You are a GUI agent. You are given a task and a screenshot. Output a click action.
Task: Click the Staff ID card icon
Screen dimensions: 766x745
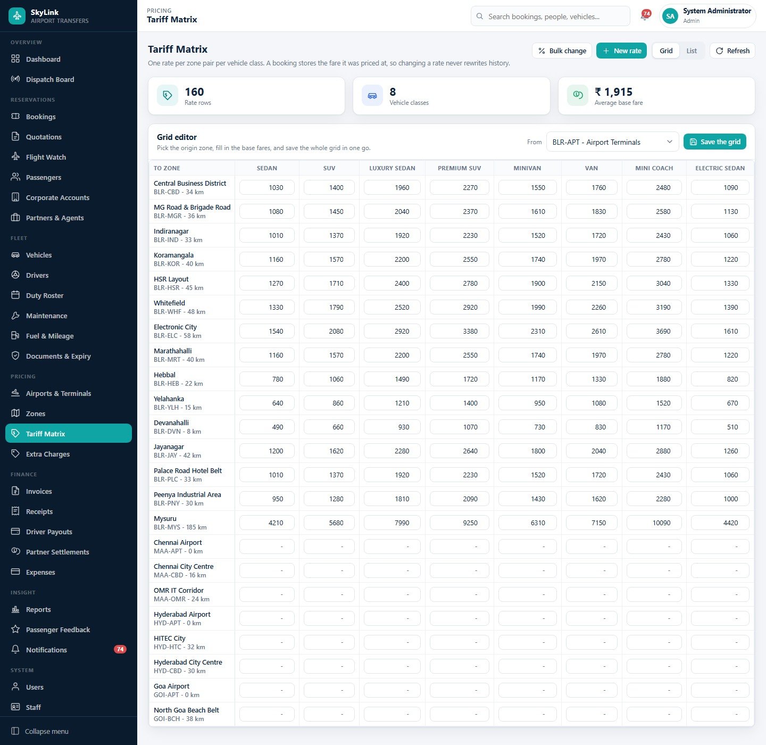point(15,707)
